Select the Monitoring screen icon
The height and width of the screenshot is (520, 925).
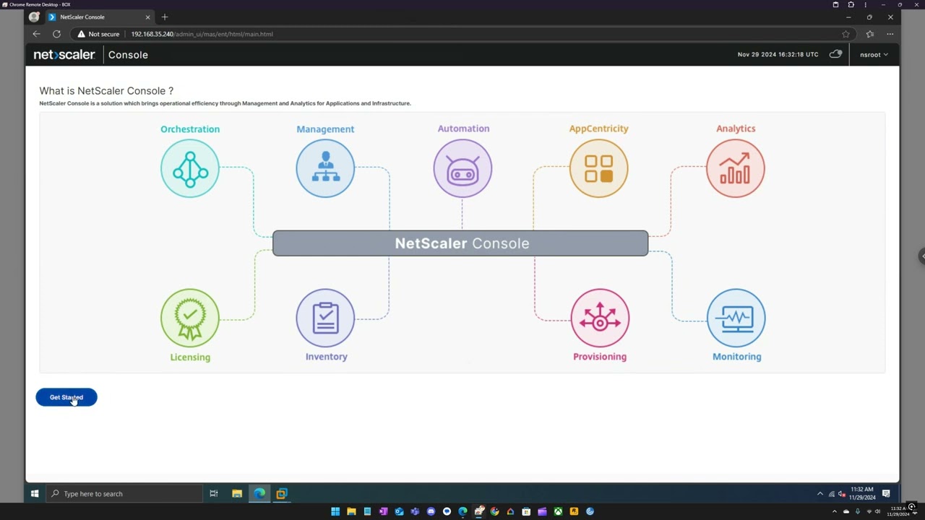[x=736, y=318]
